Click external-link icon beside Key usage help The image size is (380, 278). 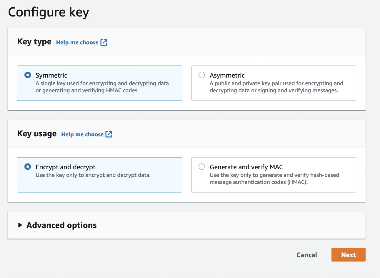109,134
